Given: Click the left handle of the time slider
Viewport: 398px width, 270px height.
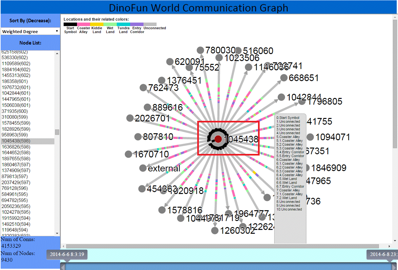Looking at the screenshot, I should 63,267.
